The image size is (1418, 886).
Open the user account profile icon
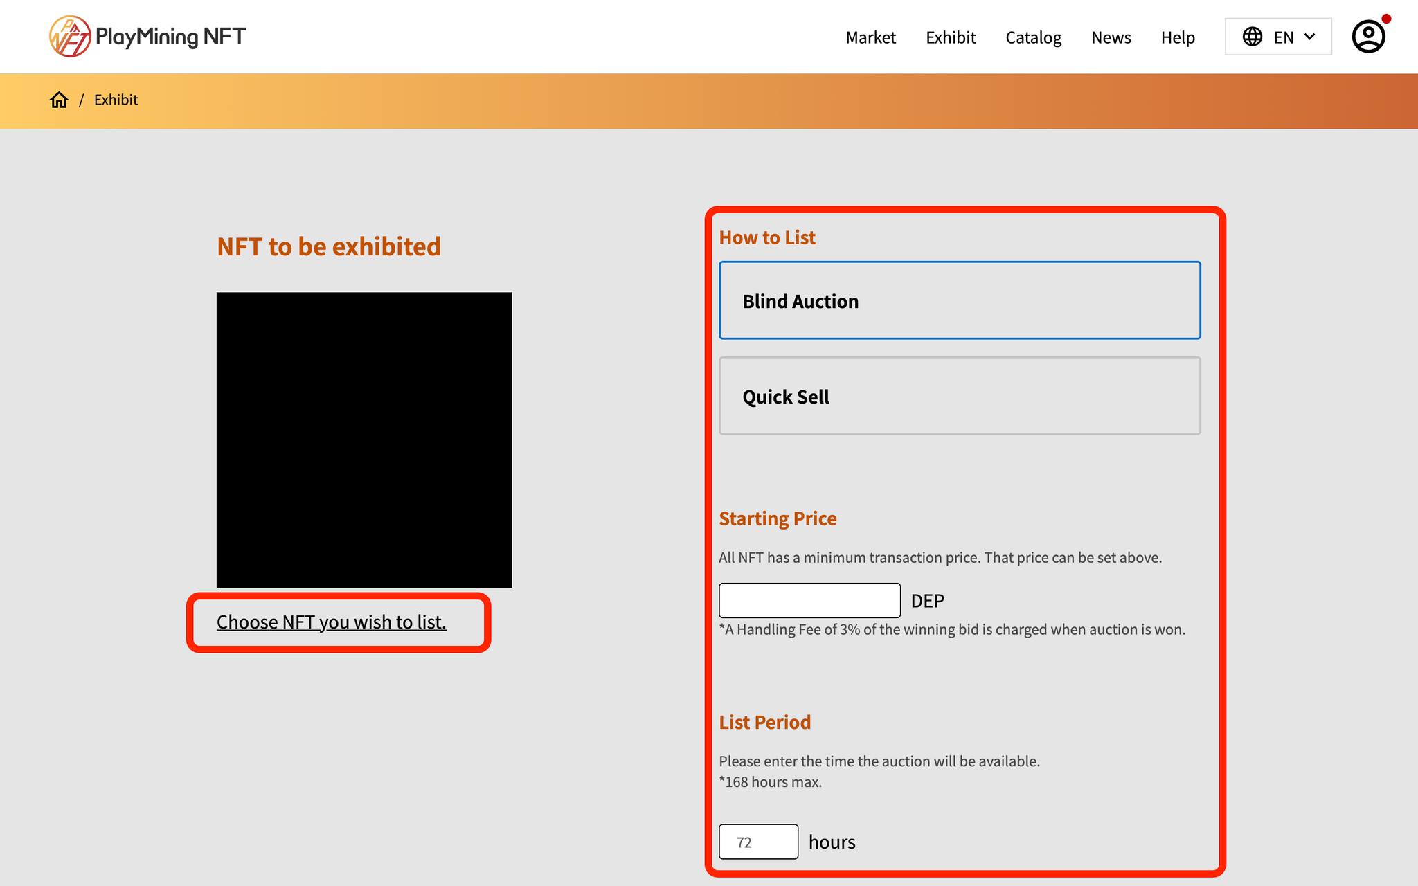tap(1367, 37)
